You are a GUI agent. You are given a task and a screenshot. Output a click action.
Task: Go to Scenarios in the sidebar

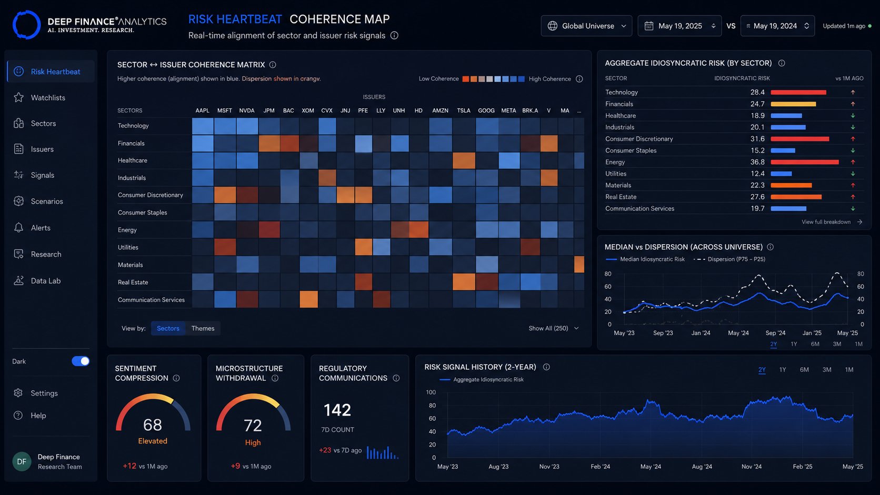pos(47,201)
